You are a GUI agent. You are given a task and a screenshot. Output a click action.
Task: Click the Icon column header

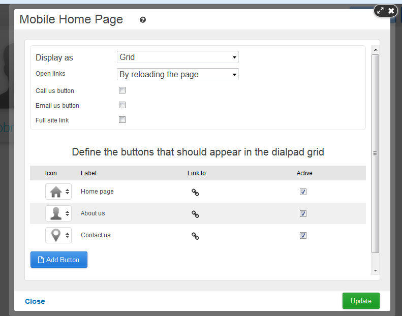pyautogui.click(x=51, y=173)
